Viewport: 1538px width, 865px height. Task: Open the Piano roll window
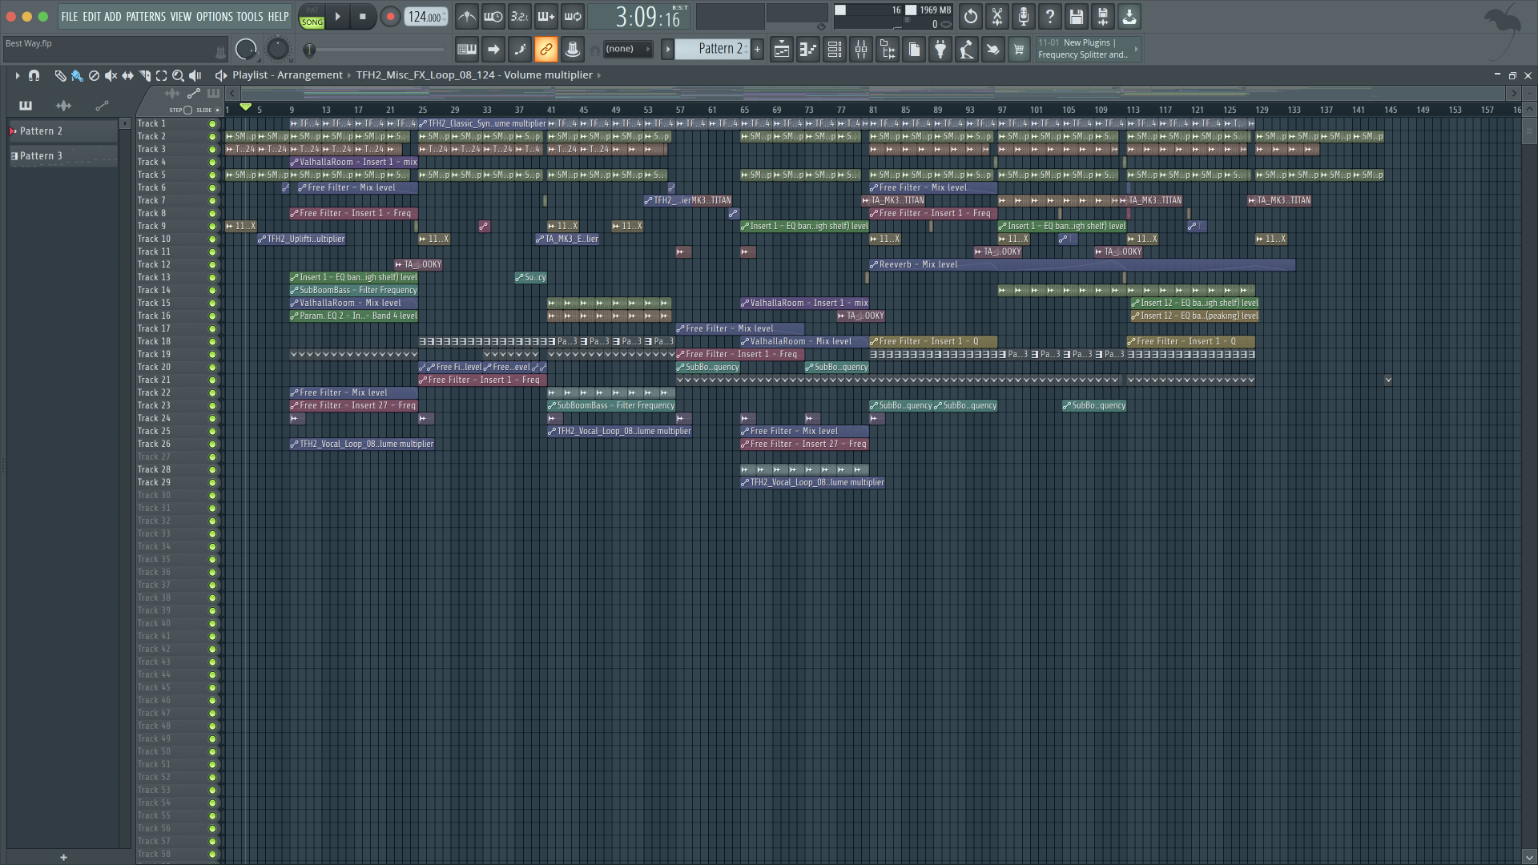click(x=808, y=50)
